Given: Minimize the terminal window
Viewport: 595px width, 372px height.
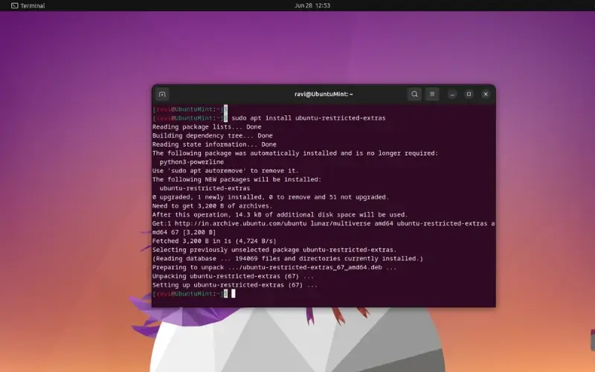Looking at the screenshot, I should 452,94.
